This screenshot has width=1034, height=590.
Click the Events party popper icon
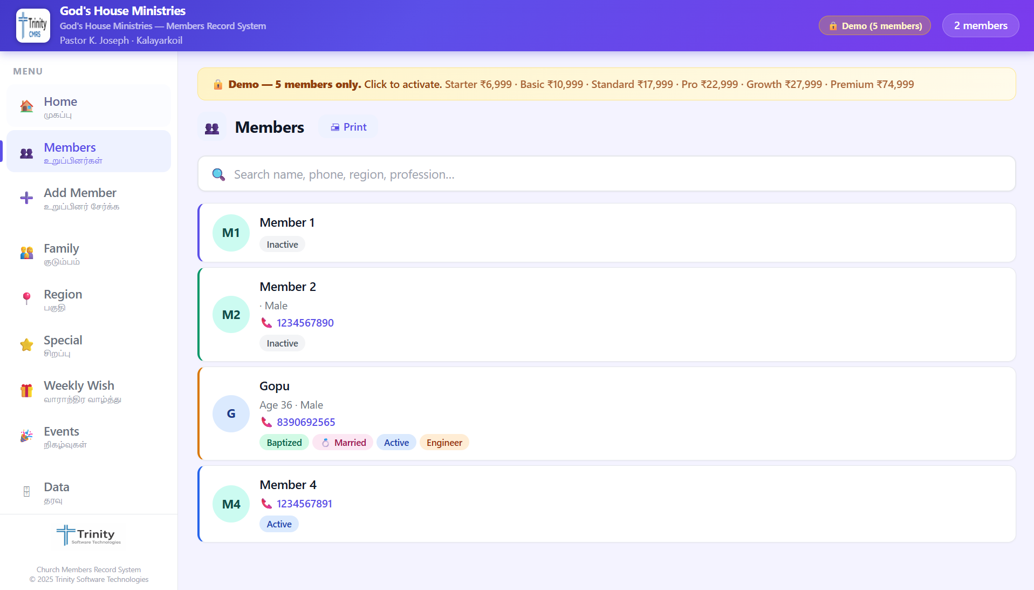pos(26,436)
